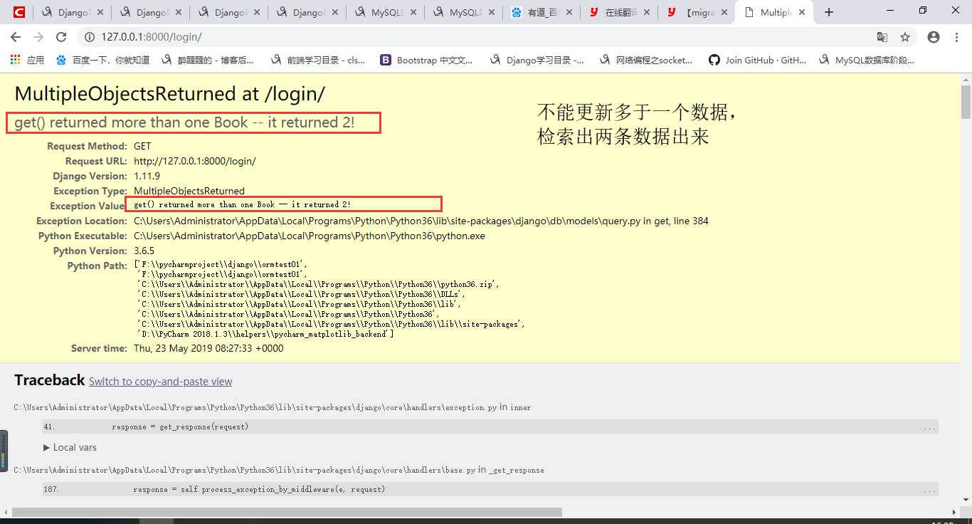Open the Chrome three-dot menu
The height and width of the screenshot is (524, 972).
(x=956, y=37)
